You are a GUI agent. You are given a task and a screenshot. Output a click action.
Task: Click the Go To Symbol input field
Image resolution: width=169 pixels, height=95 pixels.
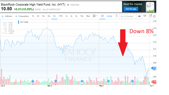point(128,16)
